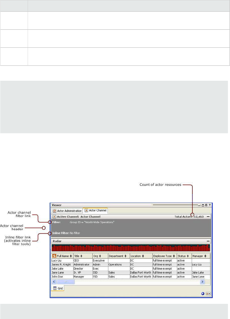Open the Grid view tab
230x319 pixels.
(58, 288)
